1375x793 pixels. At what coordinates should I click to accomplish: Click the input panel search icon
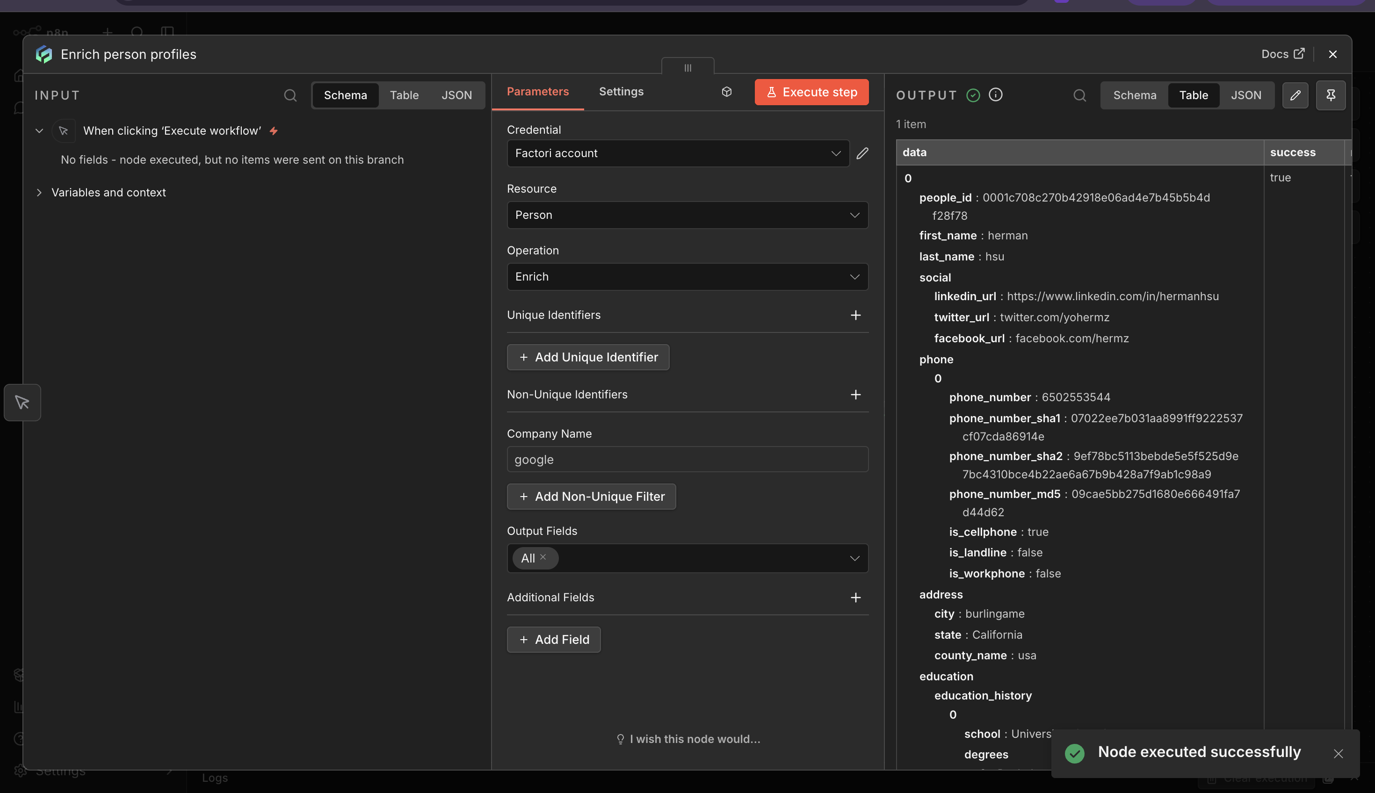pyautogui.click(x=290, y=95)
